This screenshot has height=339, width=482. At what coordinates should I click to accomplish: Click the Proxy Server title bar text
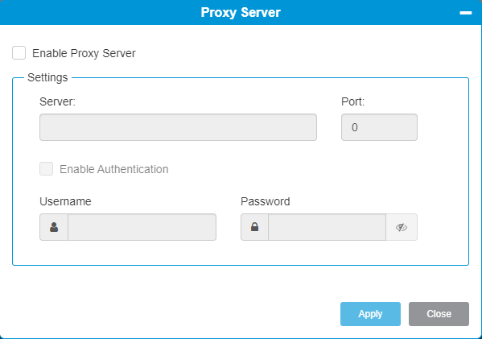pos(241,13)
